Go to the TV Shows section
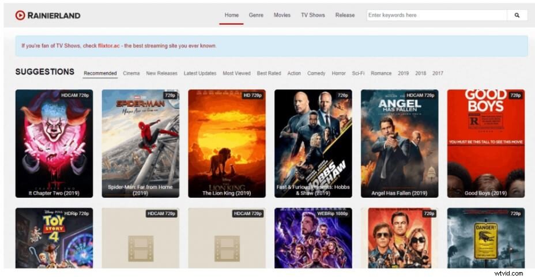 coord(312,15)
